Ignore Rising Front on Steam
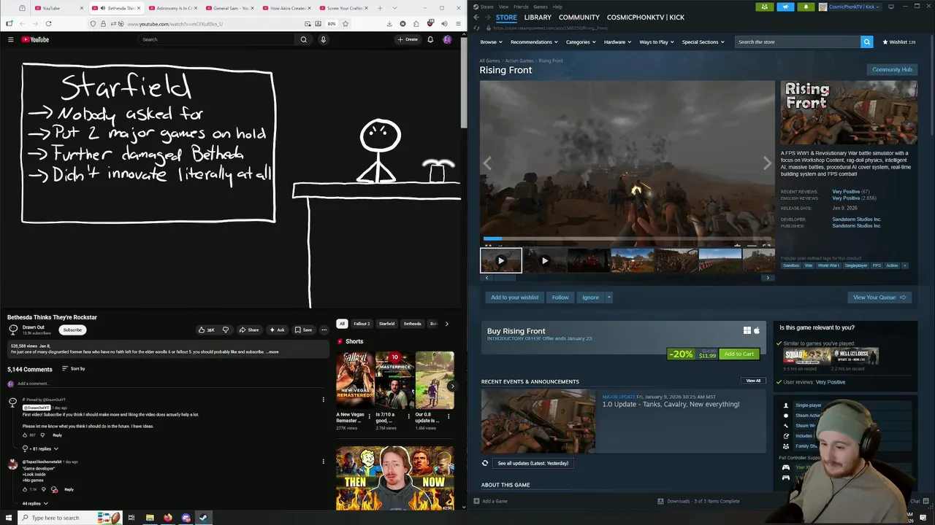 click(x=590, y=297)
